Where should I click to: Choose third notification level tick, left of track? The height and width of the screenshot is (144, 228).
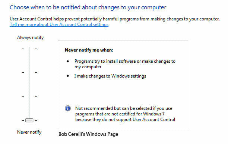23,96
